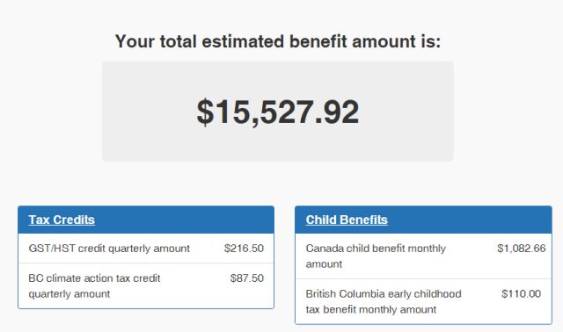Click the $110.00 early childhood benefit value
This screenshot has height=332, width=563.
521,294
